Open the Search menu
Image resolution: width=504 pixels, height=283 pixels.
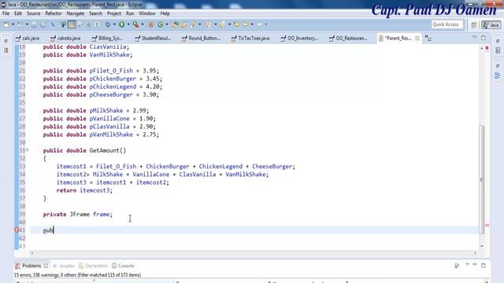(x=95, y=13)
